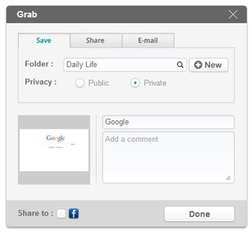Click into the Add a comment box

(x=168, y=157)
